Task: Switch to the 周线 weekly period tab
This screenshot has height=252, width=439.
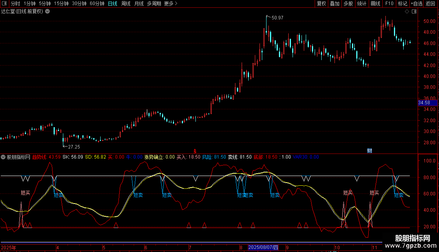Action: pos(126,3)
